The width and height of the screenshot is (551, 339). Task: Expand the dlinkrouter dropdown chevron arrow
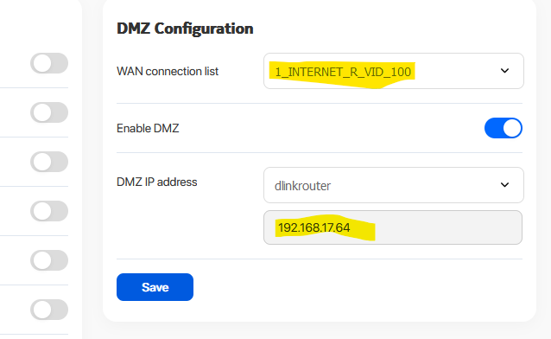pos(504,185)
